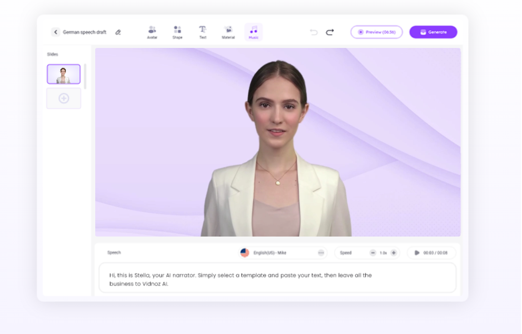Open the Text tool

(x=203, y=32)
